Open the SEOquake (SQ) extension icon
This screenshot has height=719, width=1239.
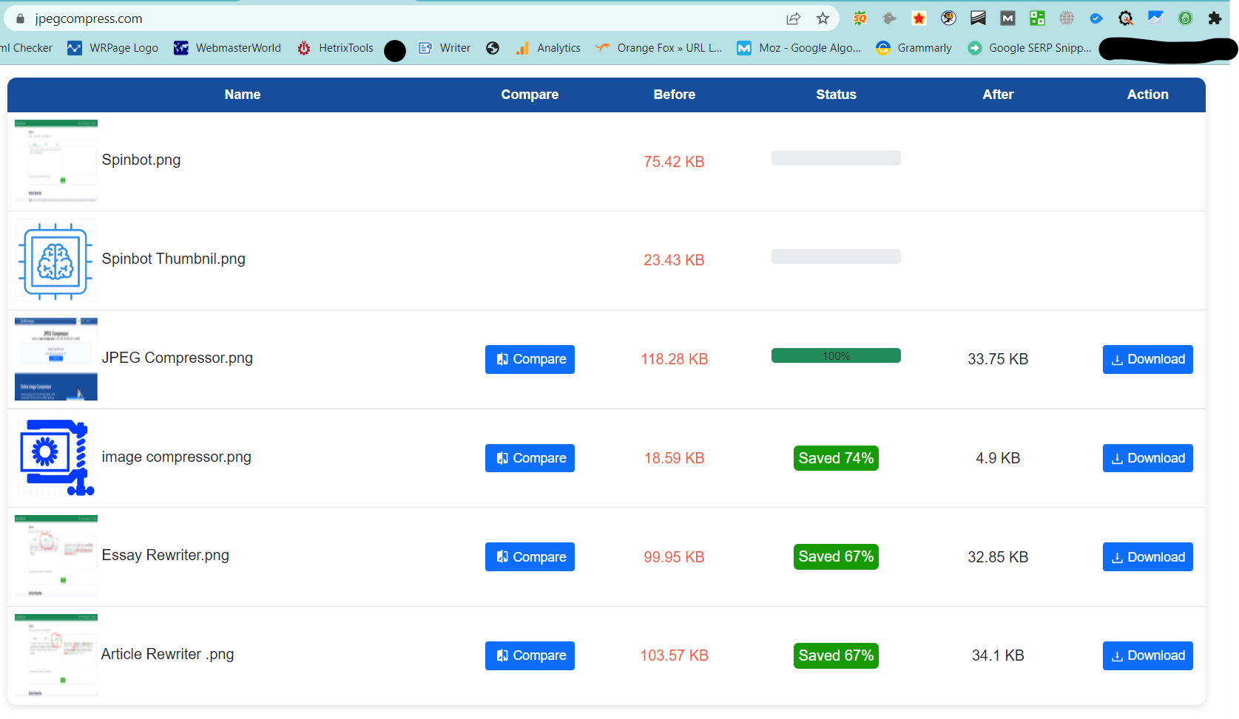tap(860, 18)
